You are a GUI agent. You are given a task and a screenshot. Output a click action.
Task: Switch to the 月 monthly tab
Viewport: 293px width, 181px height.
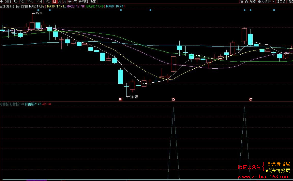click(x=65, y=2)
